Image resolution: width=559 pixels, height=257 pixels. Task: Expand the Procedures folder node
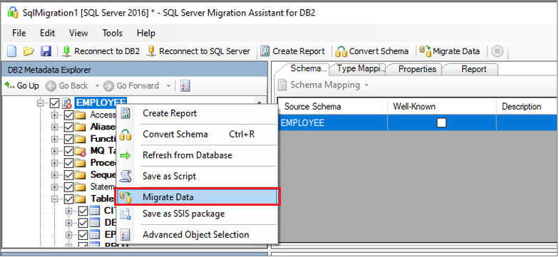coord(54,163)
